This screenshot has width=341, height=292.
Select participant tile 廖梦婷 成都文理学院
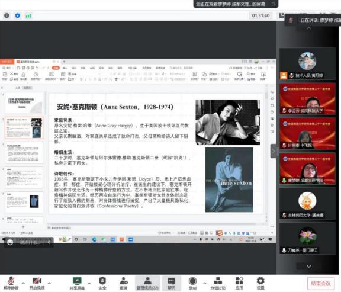pyautogui.click(x=307, y=168)
